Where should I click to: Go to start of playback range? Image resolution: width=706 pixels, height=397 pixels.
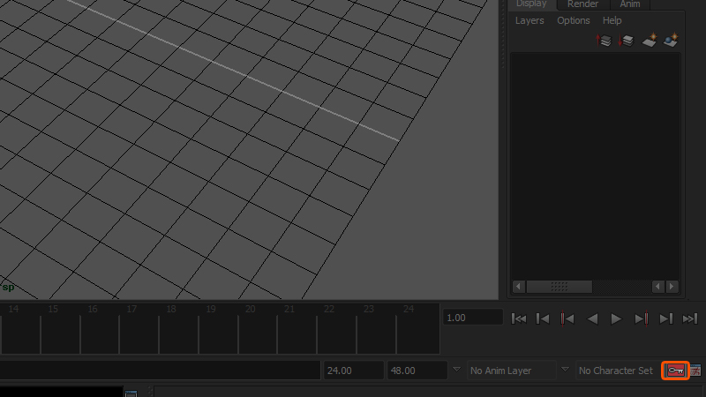tap(519, 318)
